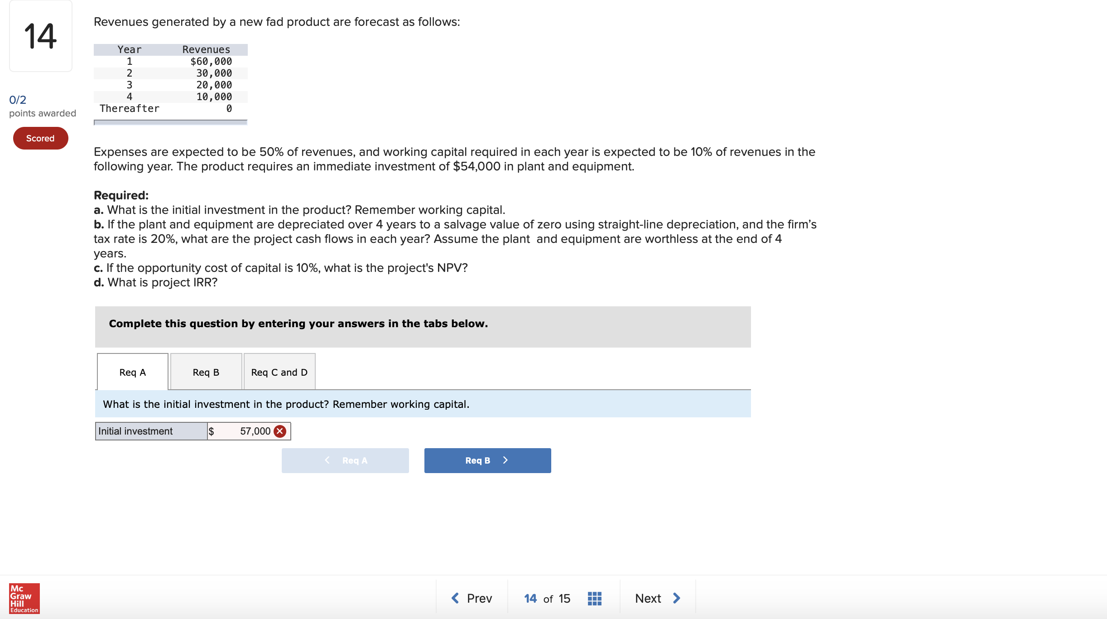This screenshot has height=619, width=1107.
Task: Click the red Scored badge
Action: point(41,138)
